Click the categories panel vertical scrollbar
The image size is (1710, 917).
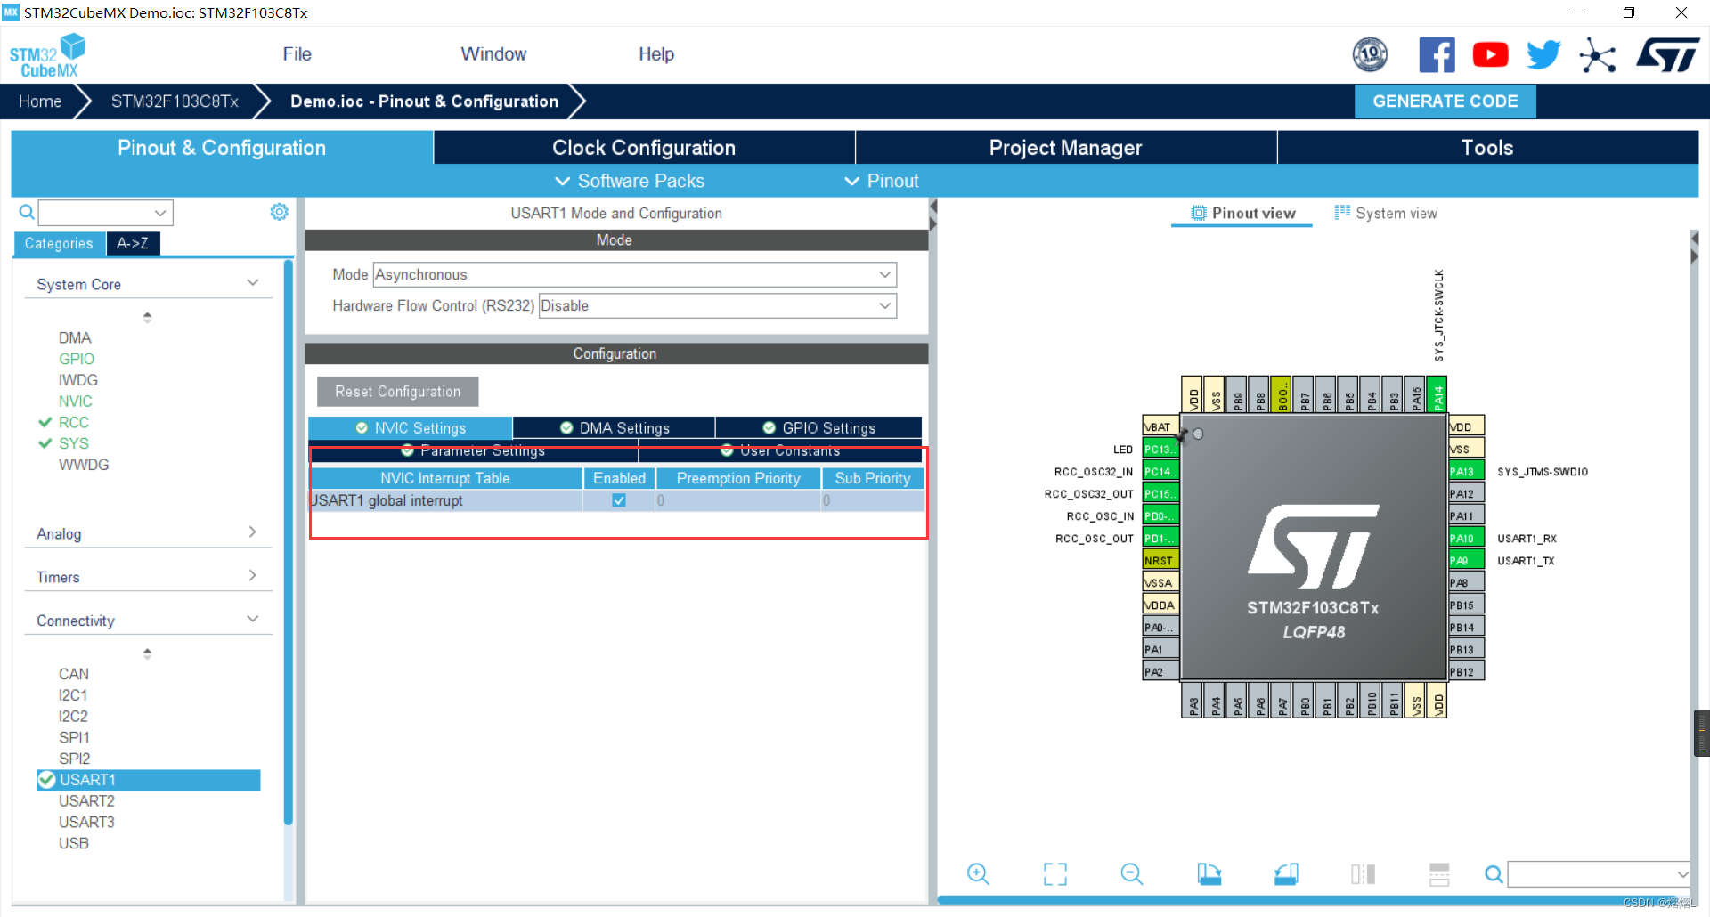pos(288,543)
